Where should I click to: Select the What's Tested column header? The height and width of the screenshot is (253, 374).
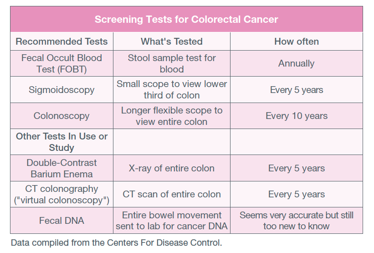click(x=171, y=41)
